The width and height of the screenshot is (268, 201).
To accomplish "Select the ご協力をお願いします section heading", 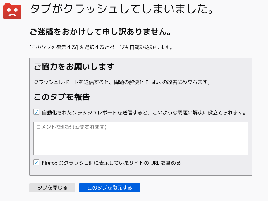I will (x=74, y=67).
